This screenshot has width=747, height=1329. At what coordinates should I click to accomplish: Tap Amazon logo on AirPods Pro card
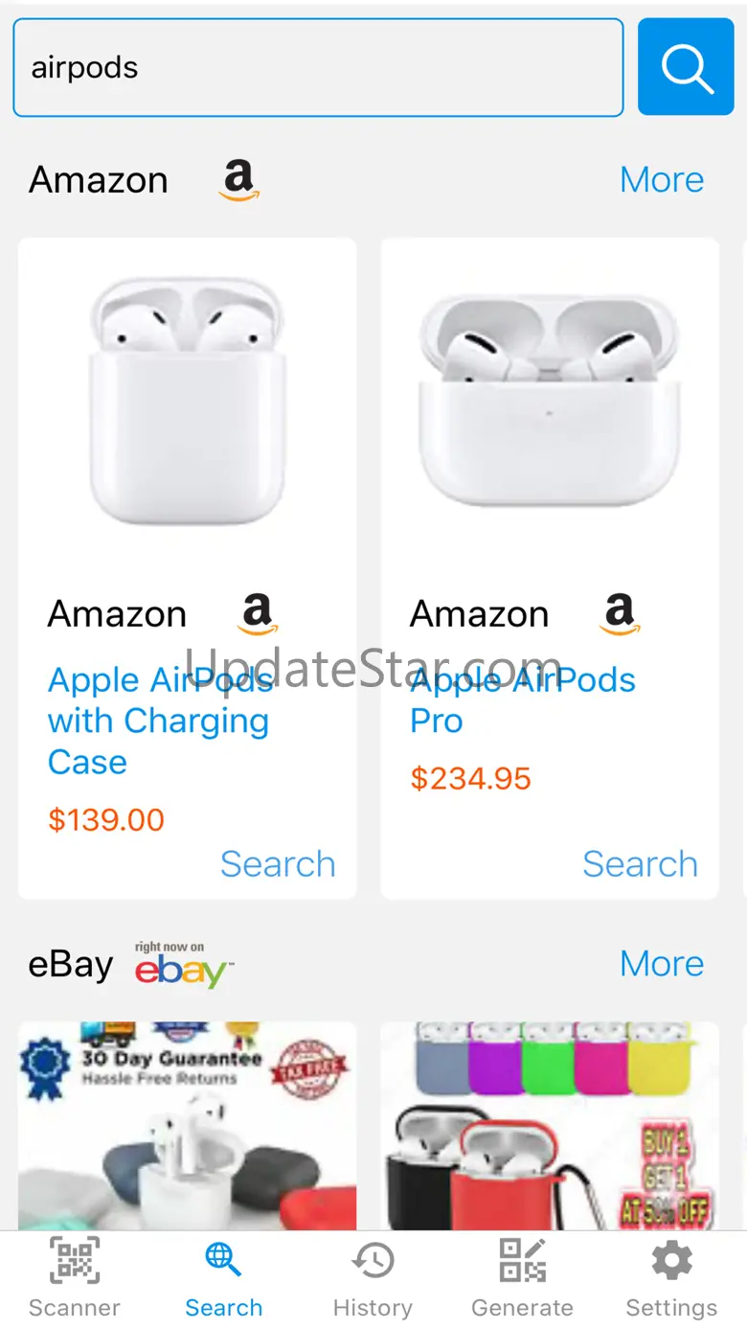[620, 614]
